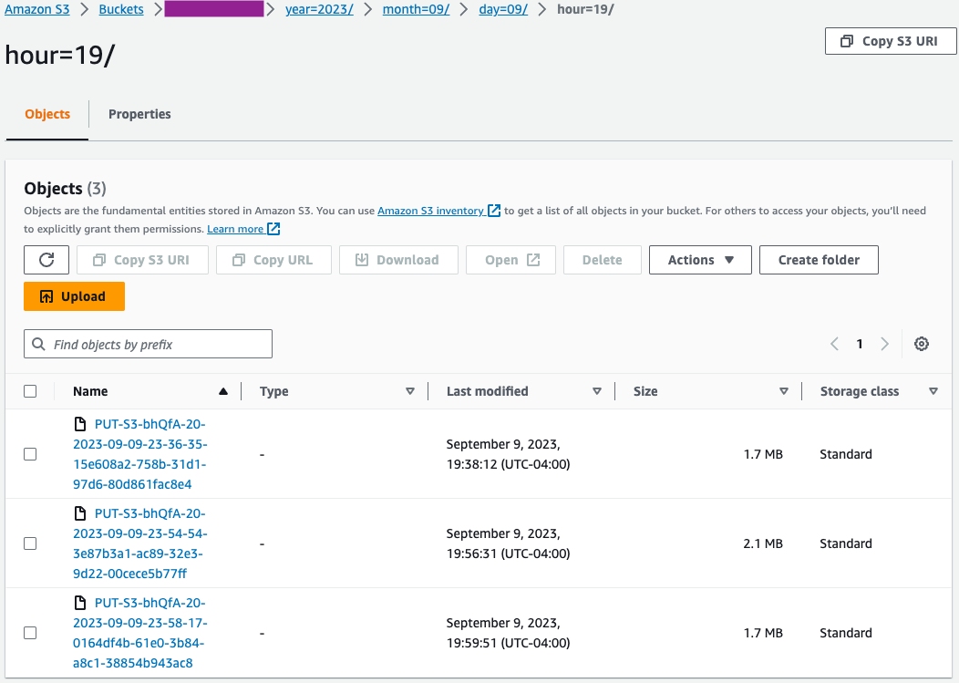This screenshot has width=959, height=683.
Task: Click the Storage class column header text
Action: point(860,392)
